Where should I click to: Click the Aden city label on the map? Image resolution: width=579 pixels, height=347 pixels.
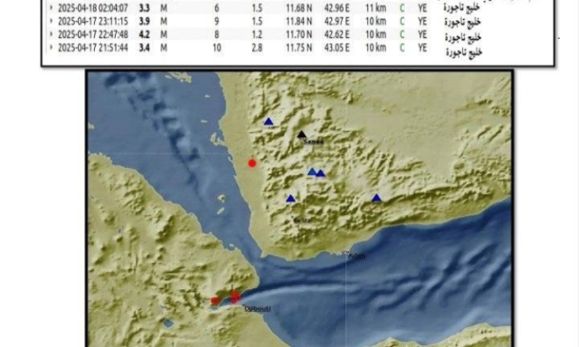tap(356, 256)
